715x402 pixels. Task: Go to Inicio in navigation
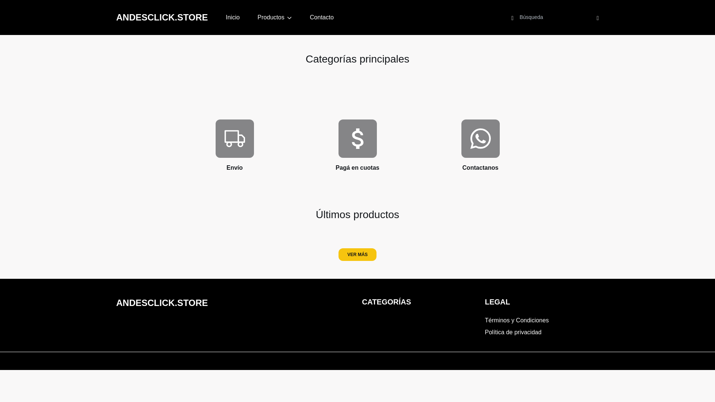pos(232,17)
